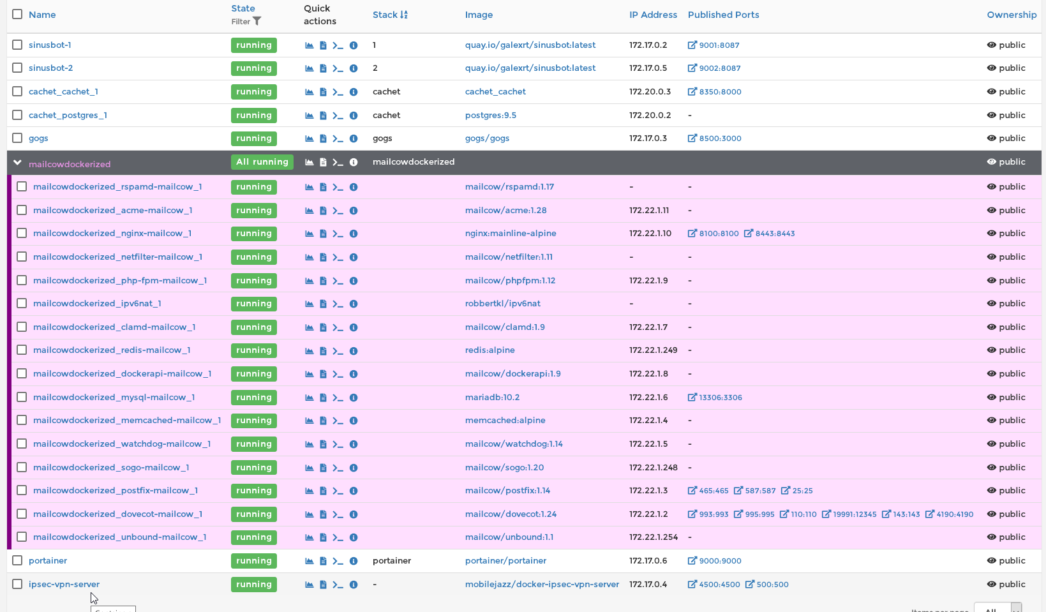Open a console on portainer container
The height and width of the screenshot is (612, 1046).
click(x=338, y=561)
